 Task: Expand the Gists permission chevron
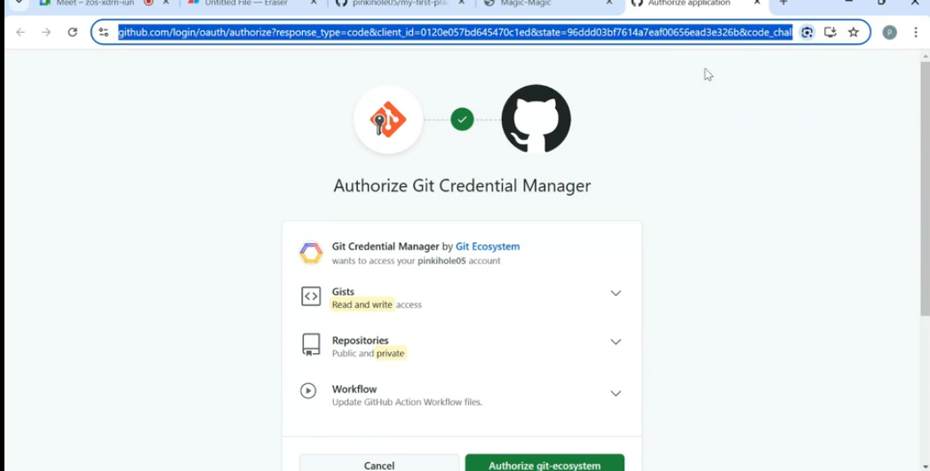pyautogui.click(x=616, y=294)
